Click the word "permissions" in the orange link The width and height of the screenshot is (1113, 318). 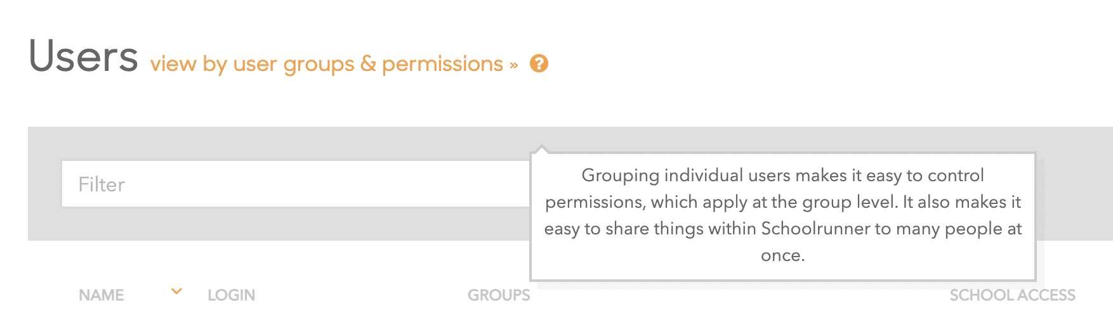coord(442,64)
